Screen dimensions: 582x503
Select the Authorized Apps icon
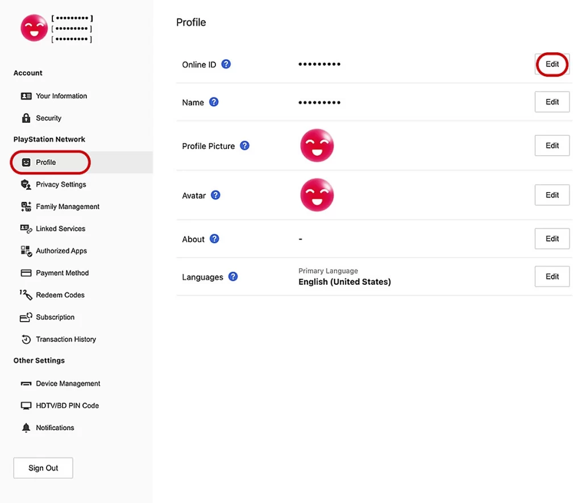pyautogui.click(x=26, y=251)
